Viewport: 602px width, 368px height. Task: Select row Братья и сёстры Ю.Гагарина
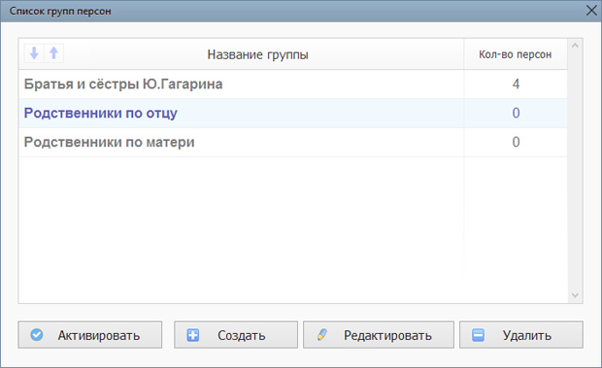(293, 84)
